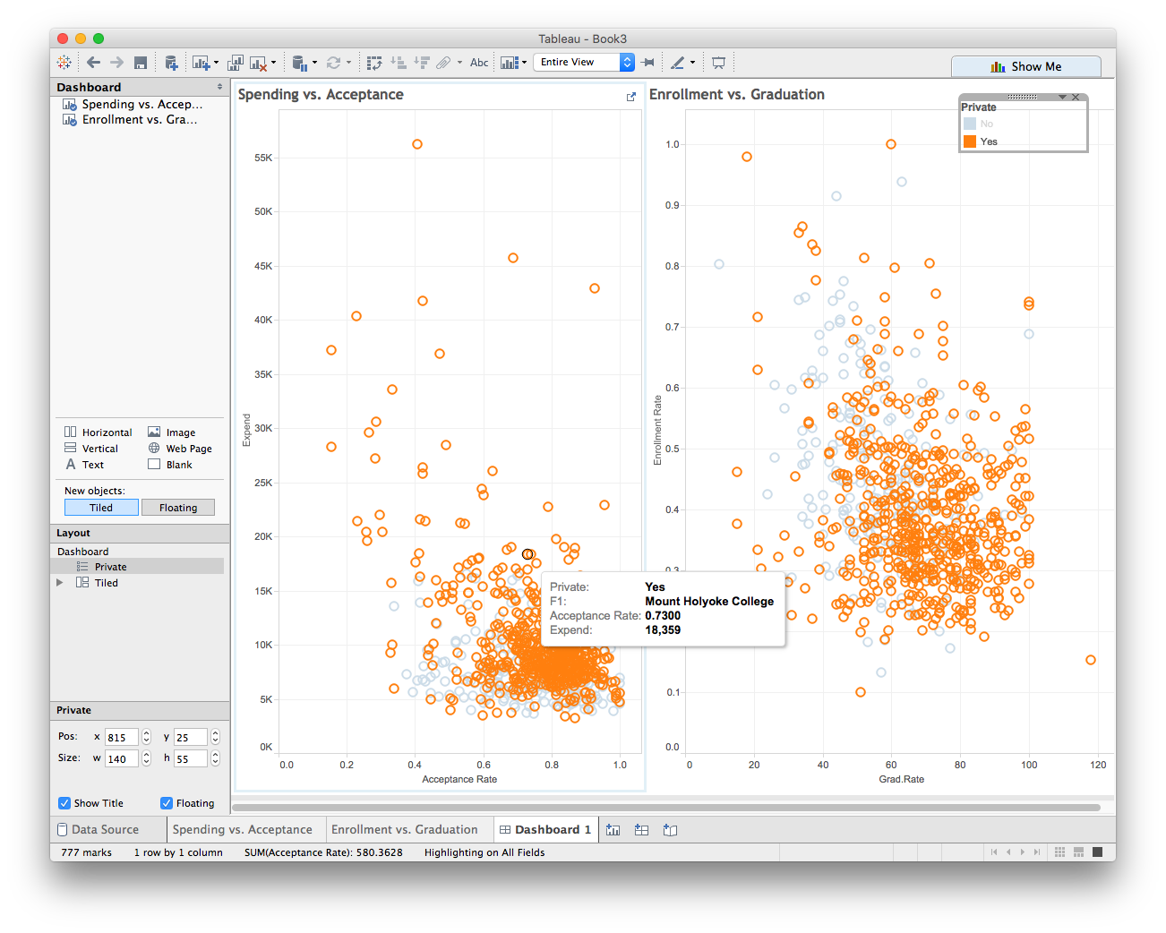Image resolution: width=1166 pixels, height=933 pixels.
Task: Open pause auto updates dropdown arrow
Action: coord(314,64)
